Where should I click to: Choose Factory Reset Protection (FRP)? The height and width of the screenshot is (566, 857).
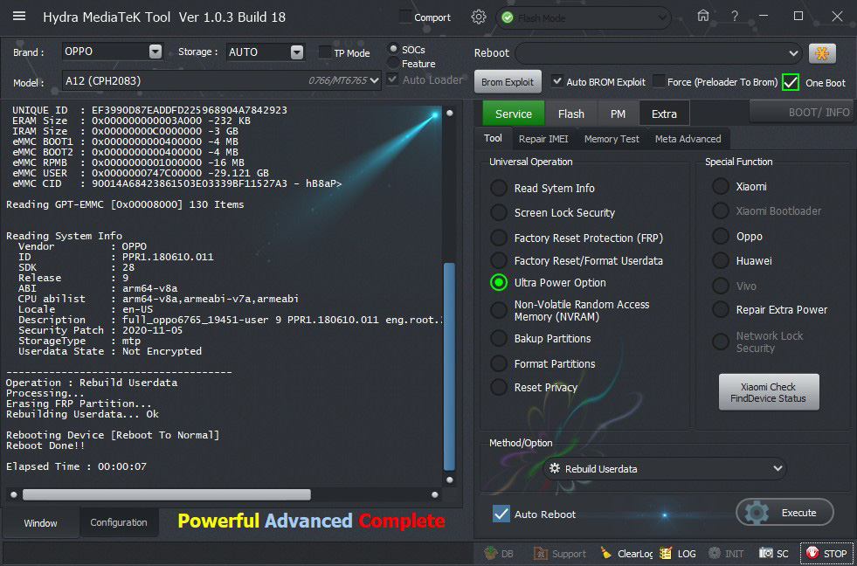(x=499, y=238)
